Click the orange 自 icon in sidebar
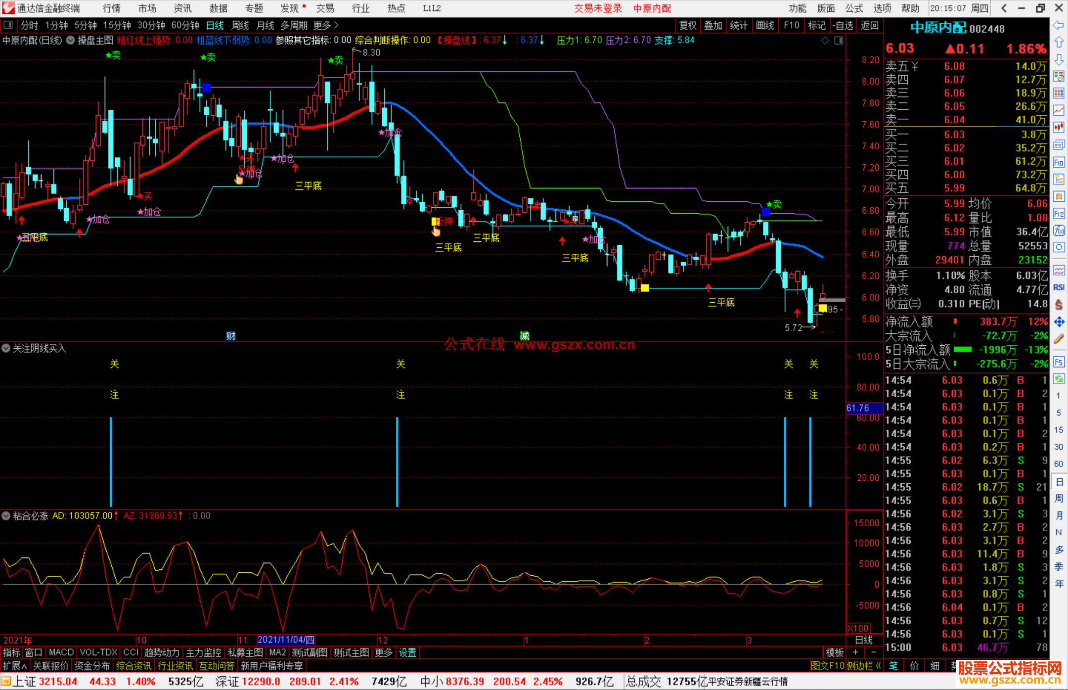 click(1059, 196)
